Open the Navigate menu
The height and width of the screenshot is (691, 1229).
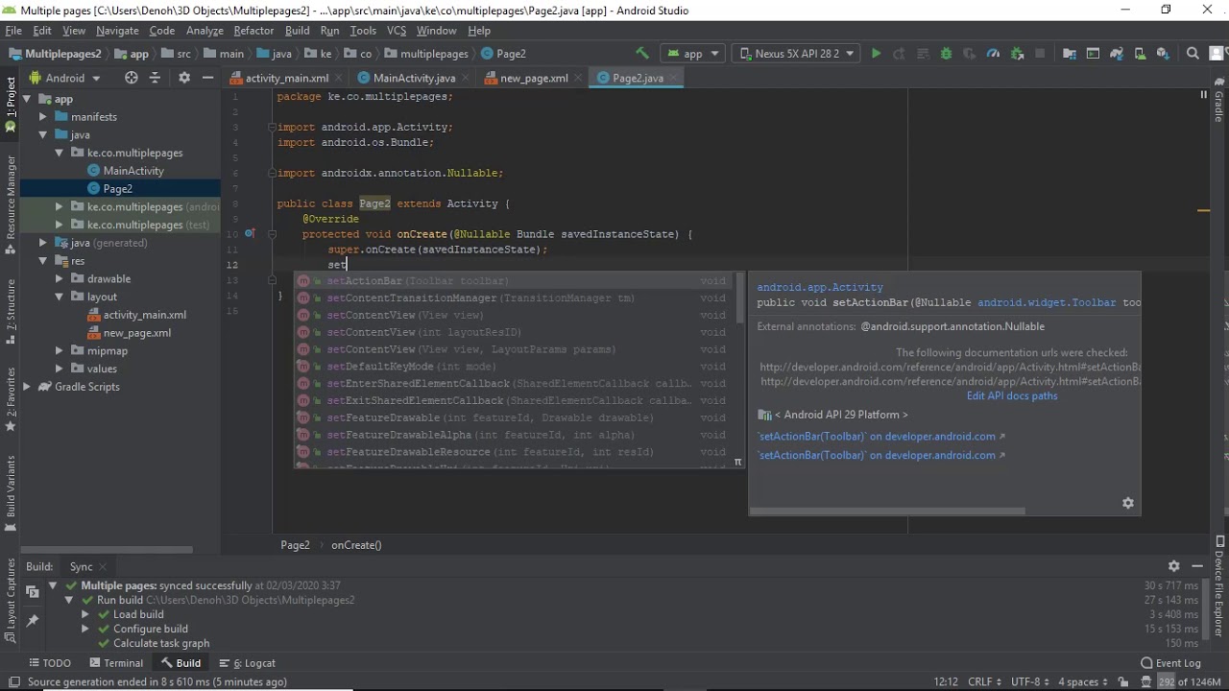click(117, 31)
